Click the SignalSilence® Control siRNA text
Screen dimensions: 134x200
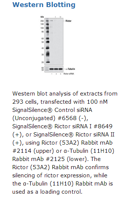[x=52, y=110]
